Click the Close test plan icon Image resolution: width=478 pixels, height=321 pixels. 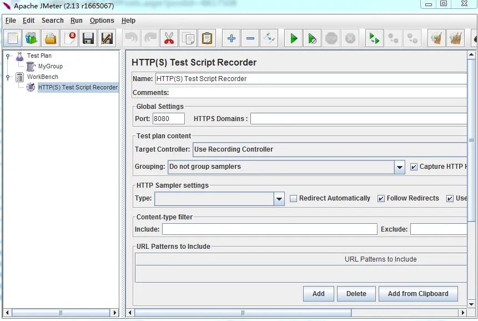tap(69, 38)
